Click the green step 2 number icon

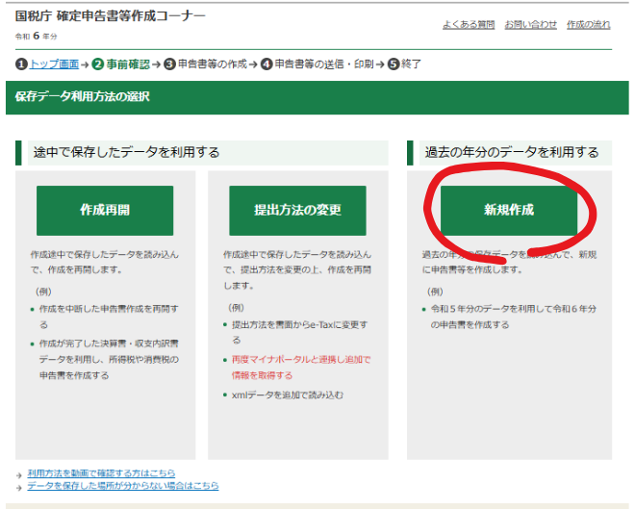[x=98, y=64]
